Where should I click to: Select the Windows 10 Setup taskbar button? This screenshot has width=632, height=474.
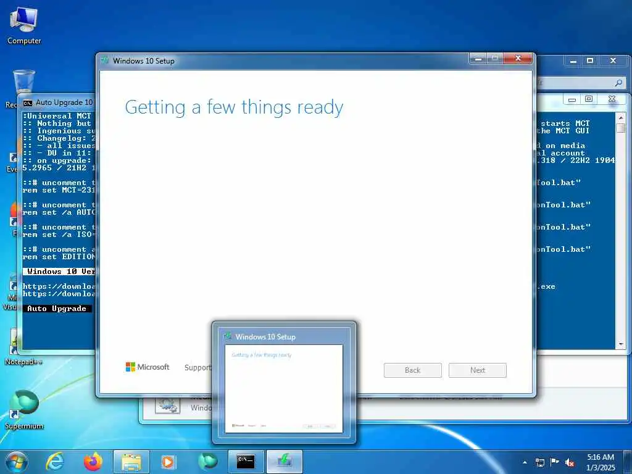click(284, 462)
